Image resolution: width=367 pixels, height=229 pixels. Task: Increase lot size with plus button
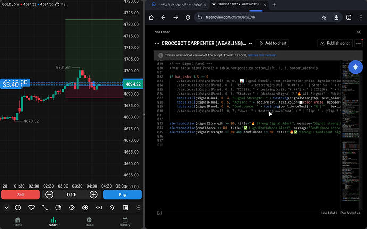click(94, 194)
